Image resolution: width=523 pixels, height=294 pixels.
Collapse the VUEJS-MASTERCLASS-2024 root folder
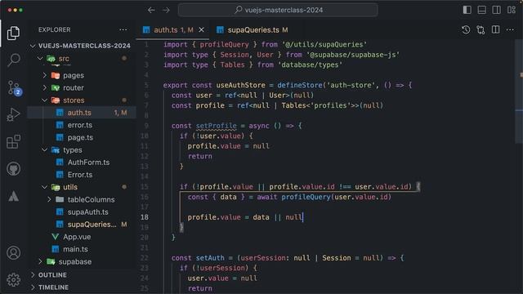33,46
